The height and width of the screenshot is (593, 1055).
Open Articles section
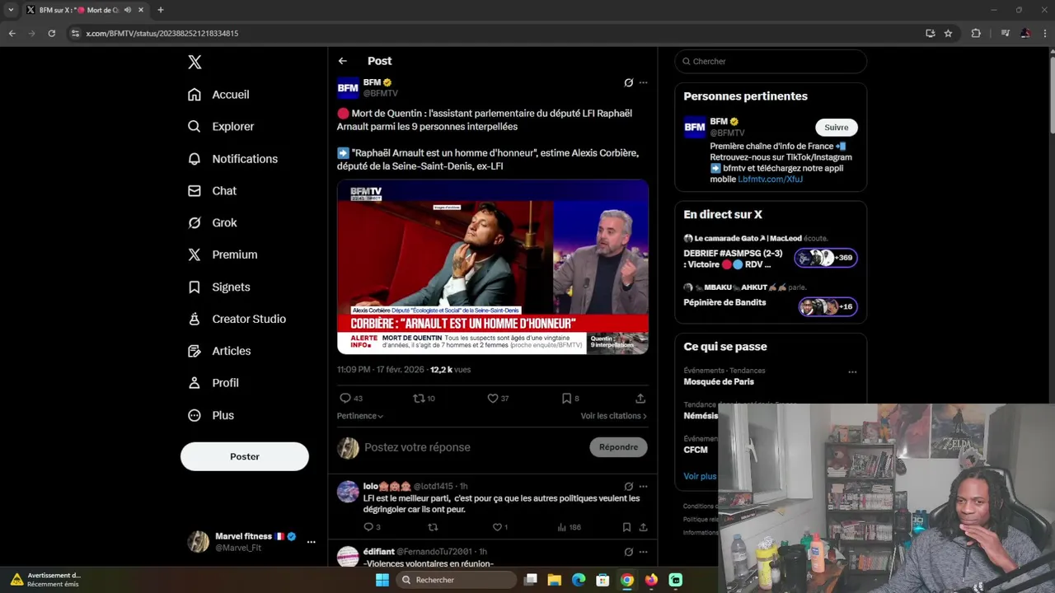point(219,352)
